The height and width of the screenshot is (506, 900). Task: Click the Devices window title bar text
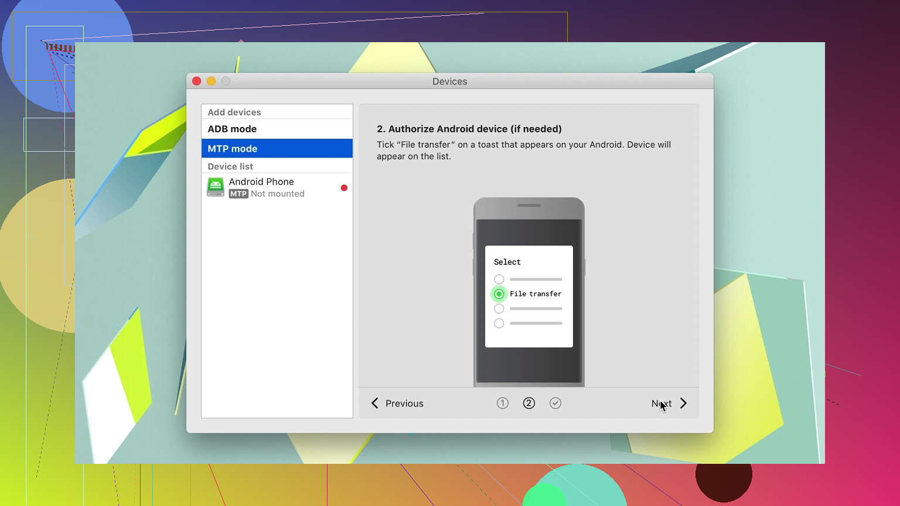click(x=450, y=81)
